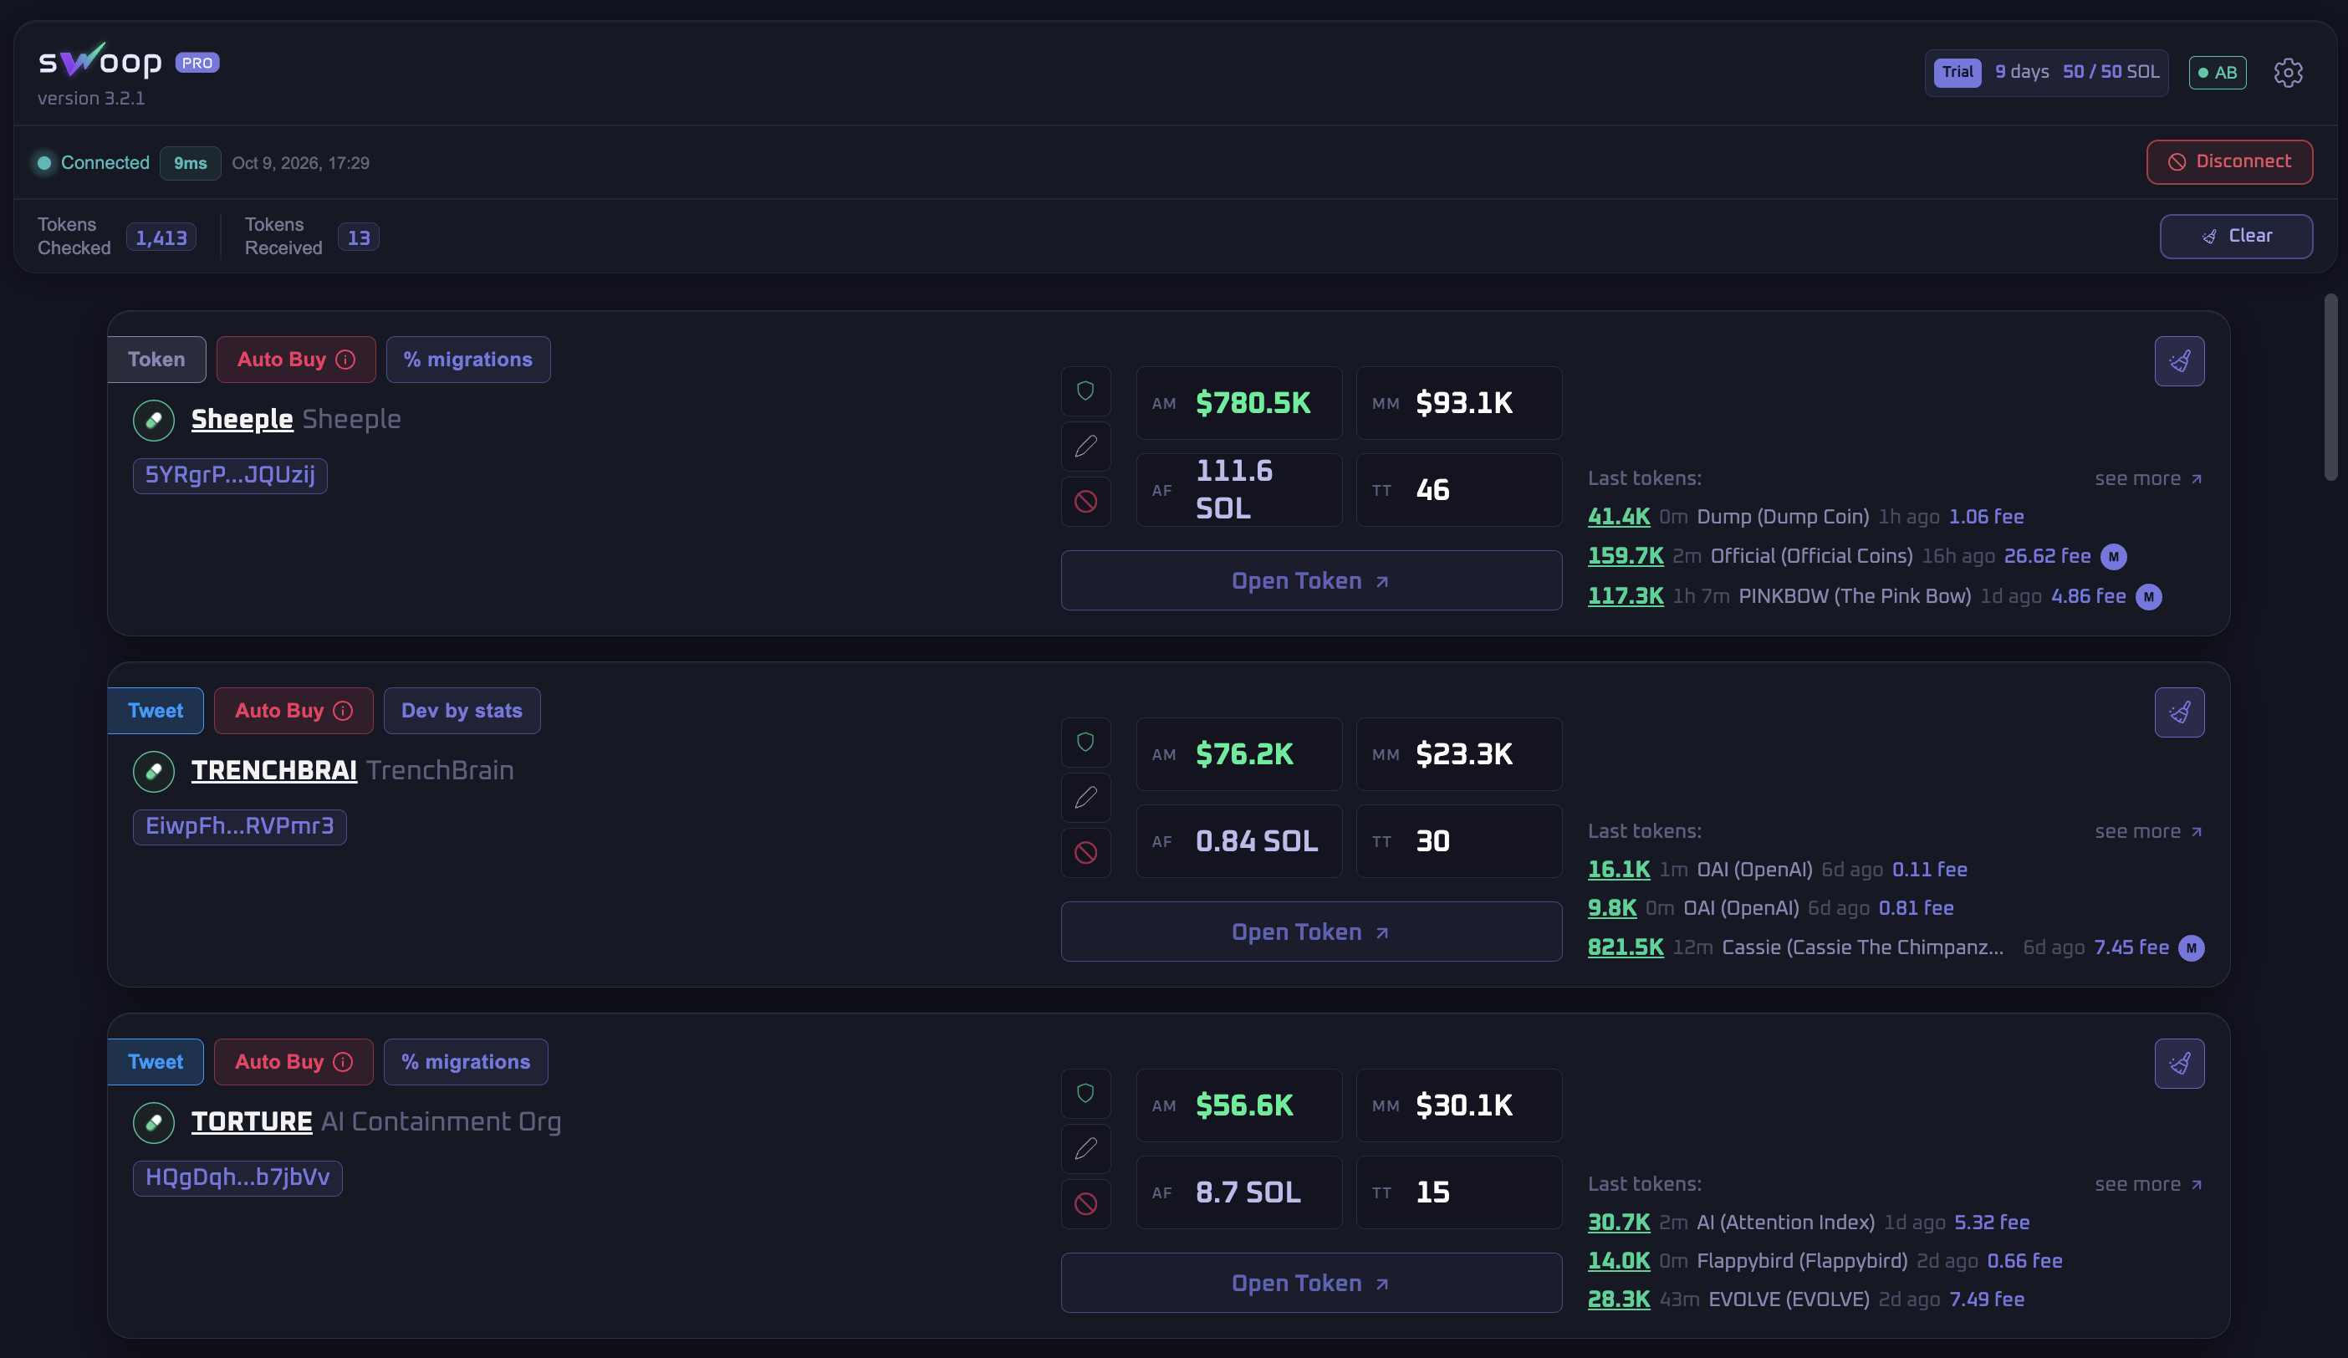Open the 821.5K Cassie token link
The height and width of the screenshot is (1358, 2348).
click(x=1625, y=948)
